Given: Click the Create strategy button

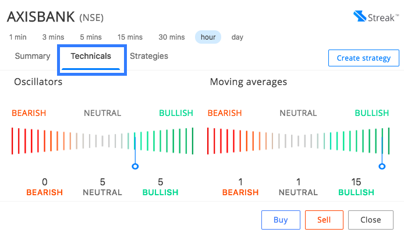Looking at the screenshot, I should [x=364, y=58].
